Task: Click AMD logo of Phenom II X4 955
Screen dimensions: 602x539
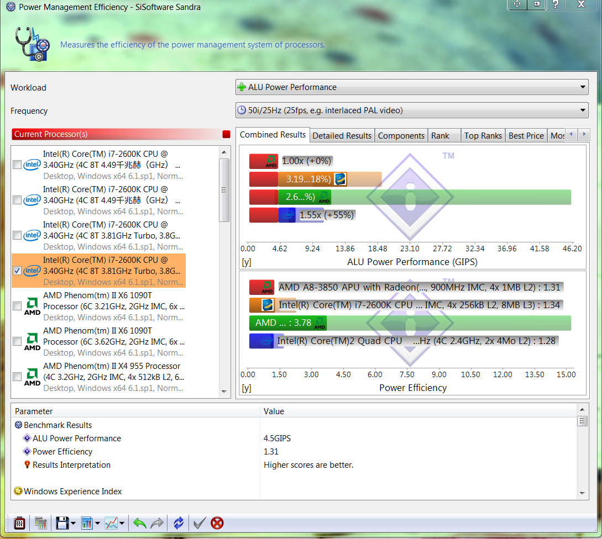Action: (x=32, y=377)
